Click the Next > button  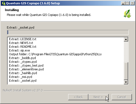coord(98,97)
